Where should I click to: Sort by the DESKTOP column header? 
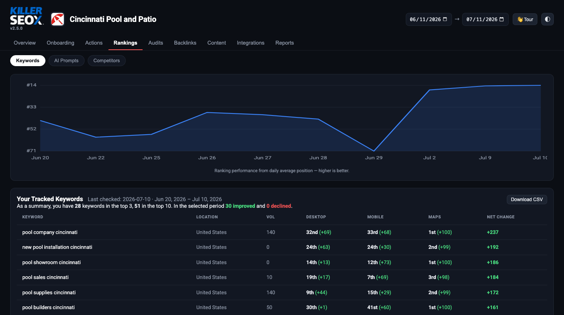coord(316,217)
